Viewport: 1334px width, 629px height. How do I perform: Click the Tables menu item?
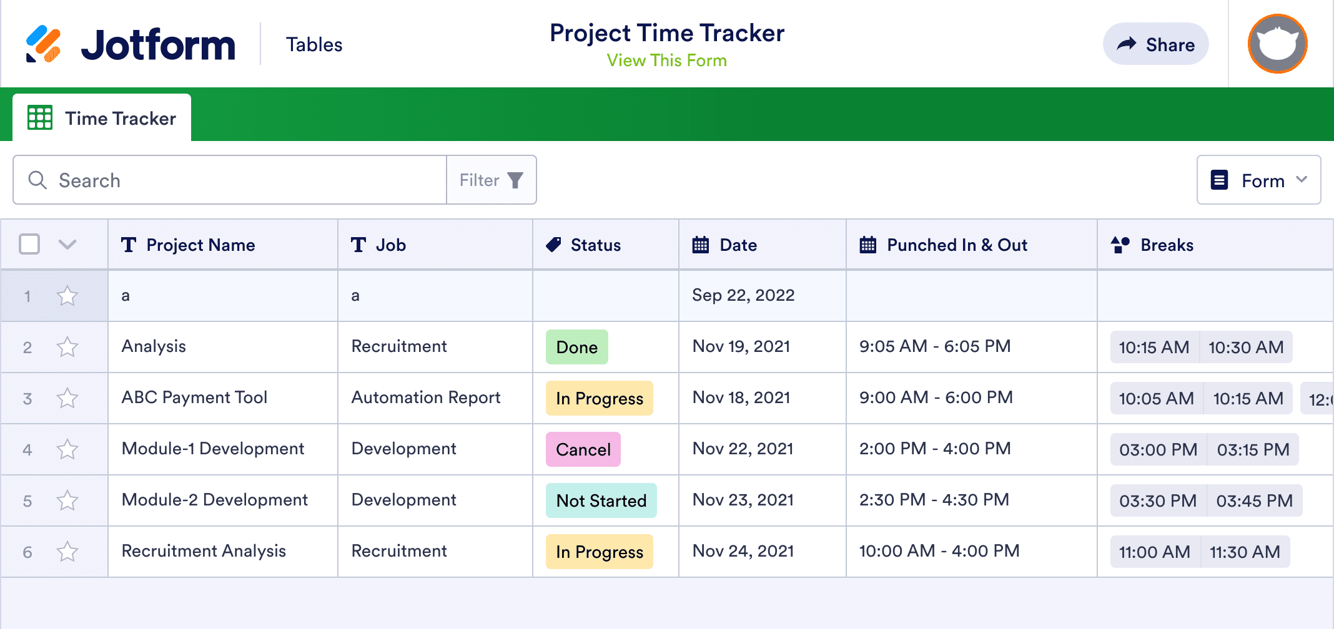tap(314, 44)
